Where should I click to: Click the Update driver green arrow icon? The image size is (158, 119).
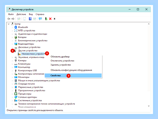click(x=46, y=19)
